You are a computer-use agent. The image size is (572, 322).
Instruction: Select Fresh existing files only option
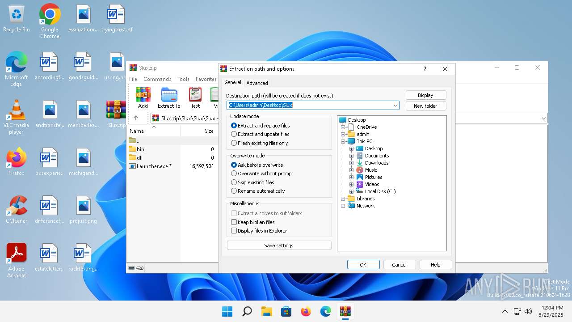click(259, 143)
